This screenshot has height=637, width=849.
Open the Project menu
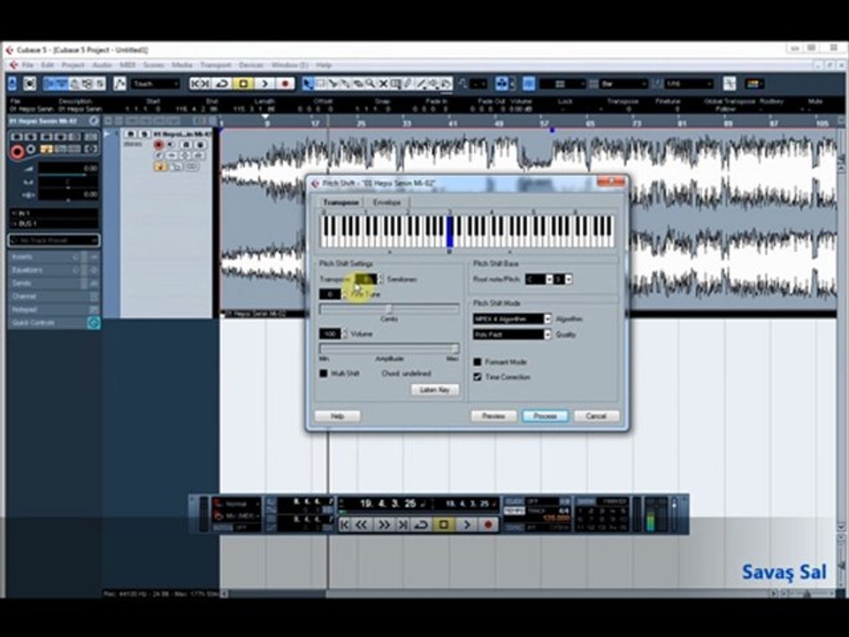click(x=73, y=65)
